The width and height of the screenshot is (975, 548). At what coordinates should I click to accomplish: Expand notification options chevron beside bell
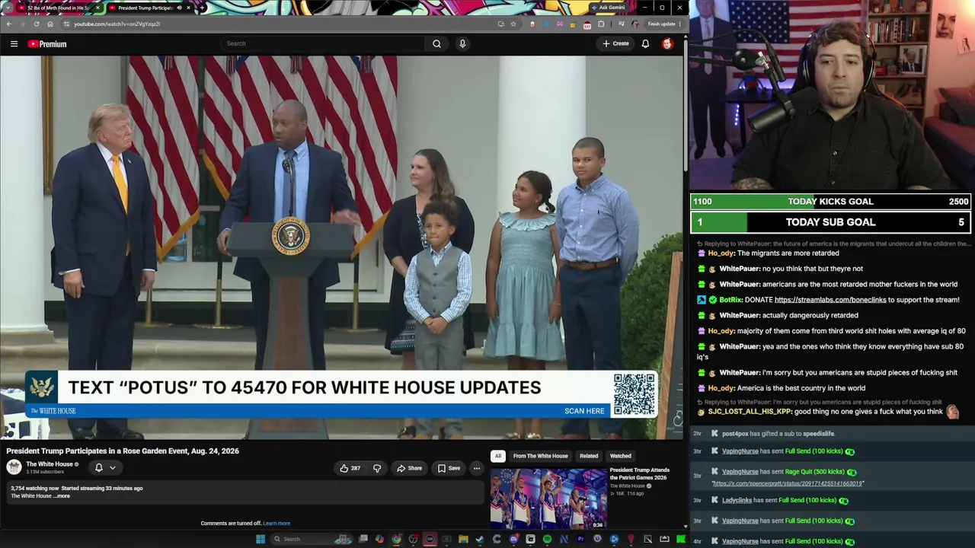(x=112, y=467)
